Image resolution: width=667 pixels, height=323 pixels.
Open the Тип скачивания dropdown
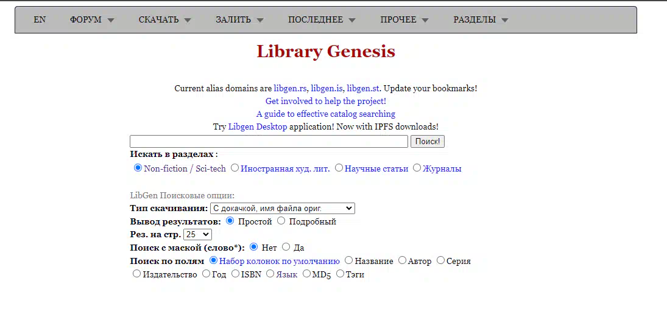tap(283, 208)
